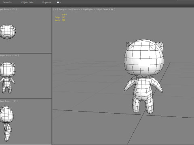Select the character model in Perspective viewport
194x145 pixels.
point(143,77)
